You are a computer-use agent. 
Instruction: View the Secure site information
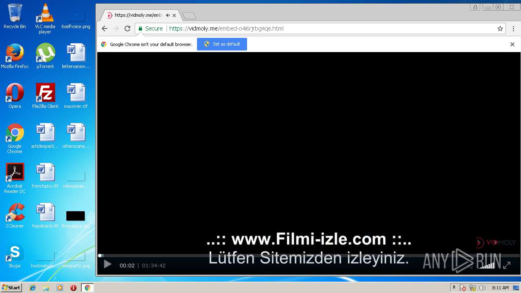pos(150,28)
